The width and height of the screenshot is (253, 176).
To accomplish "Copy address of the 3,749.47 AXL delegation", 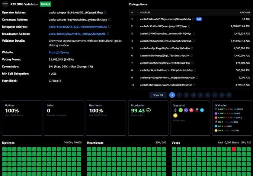I will pyautogui.click(x=194, y=85).
